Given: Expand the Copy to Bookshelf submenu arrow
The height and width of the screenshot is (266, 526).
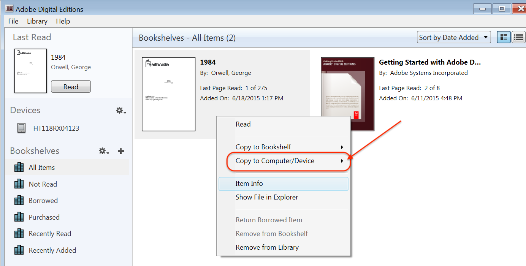Looking at the screenshot, I should [342, 147].
